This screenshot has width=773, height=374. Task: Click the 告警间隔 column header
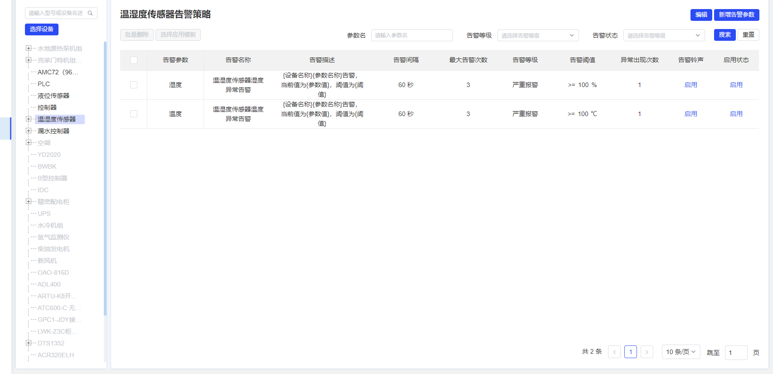[406, 60]
